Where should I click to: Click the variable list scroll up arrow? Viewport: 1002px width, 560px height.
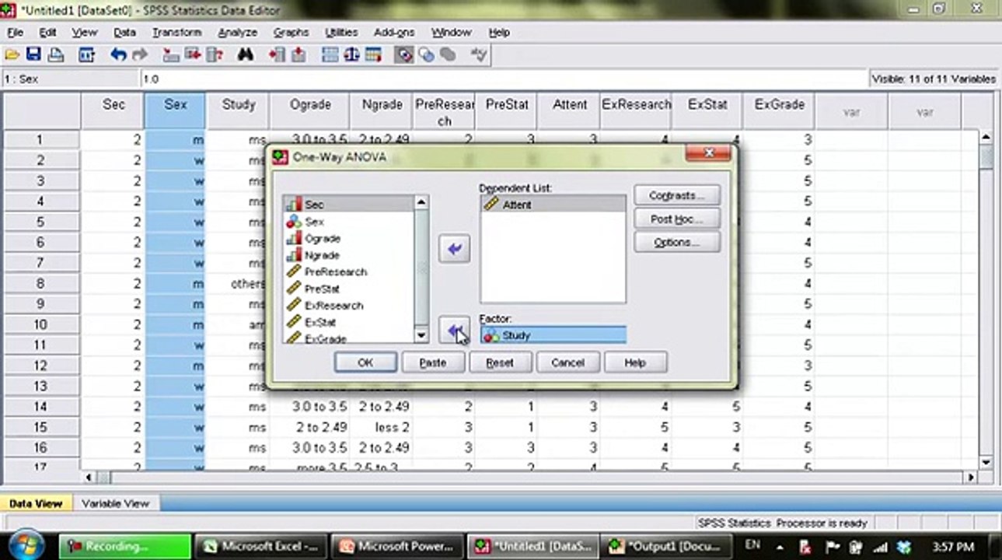[421, 202]
